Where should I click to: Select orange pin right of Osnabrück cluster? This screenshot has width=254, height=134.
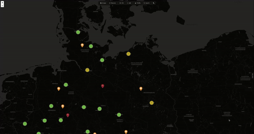pyautogui.click(x=63, y=106)
